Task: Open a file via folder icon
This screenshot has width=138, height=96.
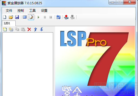Action: coord(11,17)
